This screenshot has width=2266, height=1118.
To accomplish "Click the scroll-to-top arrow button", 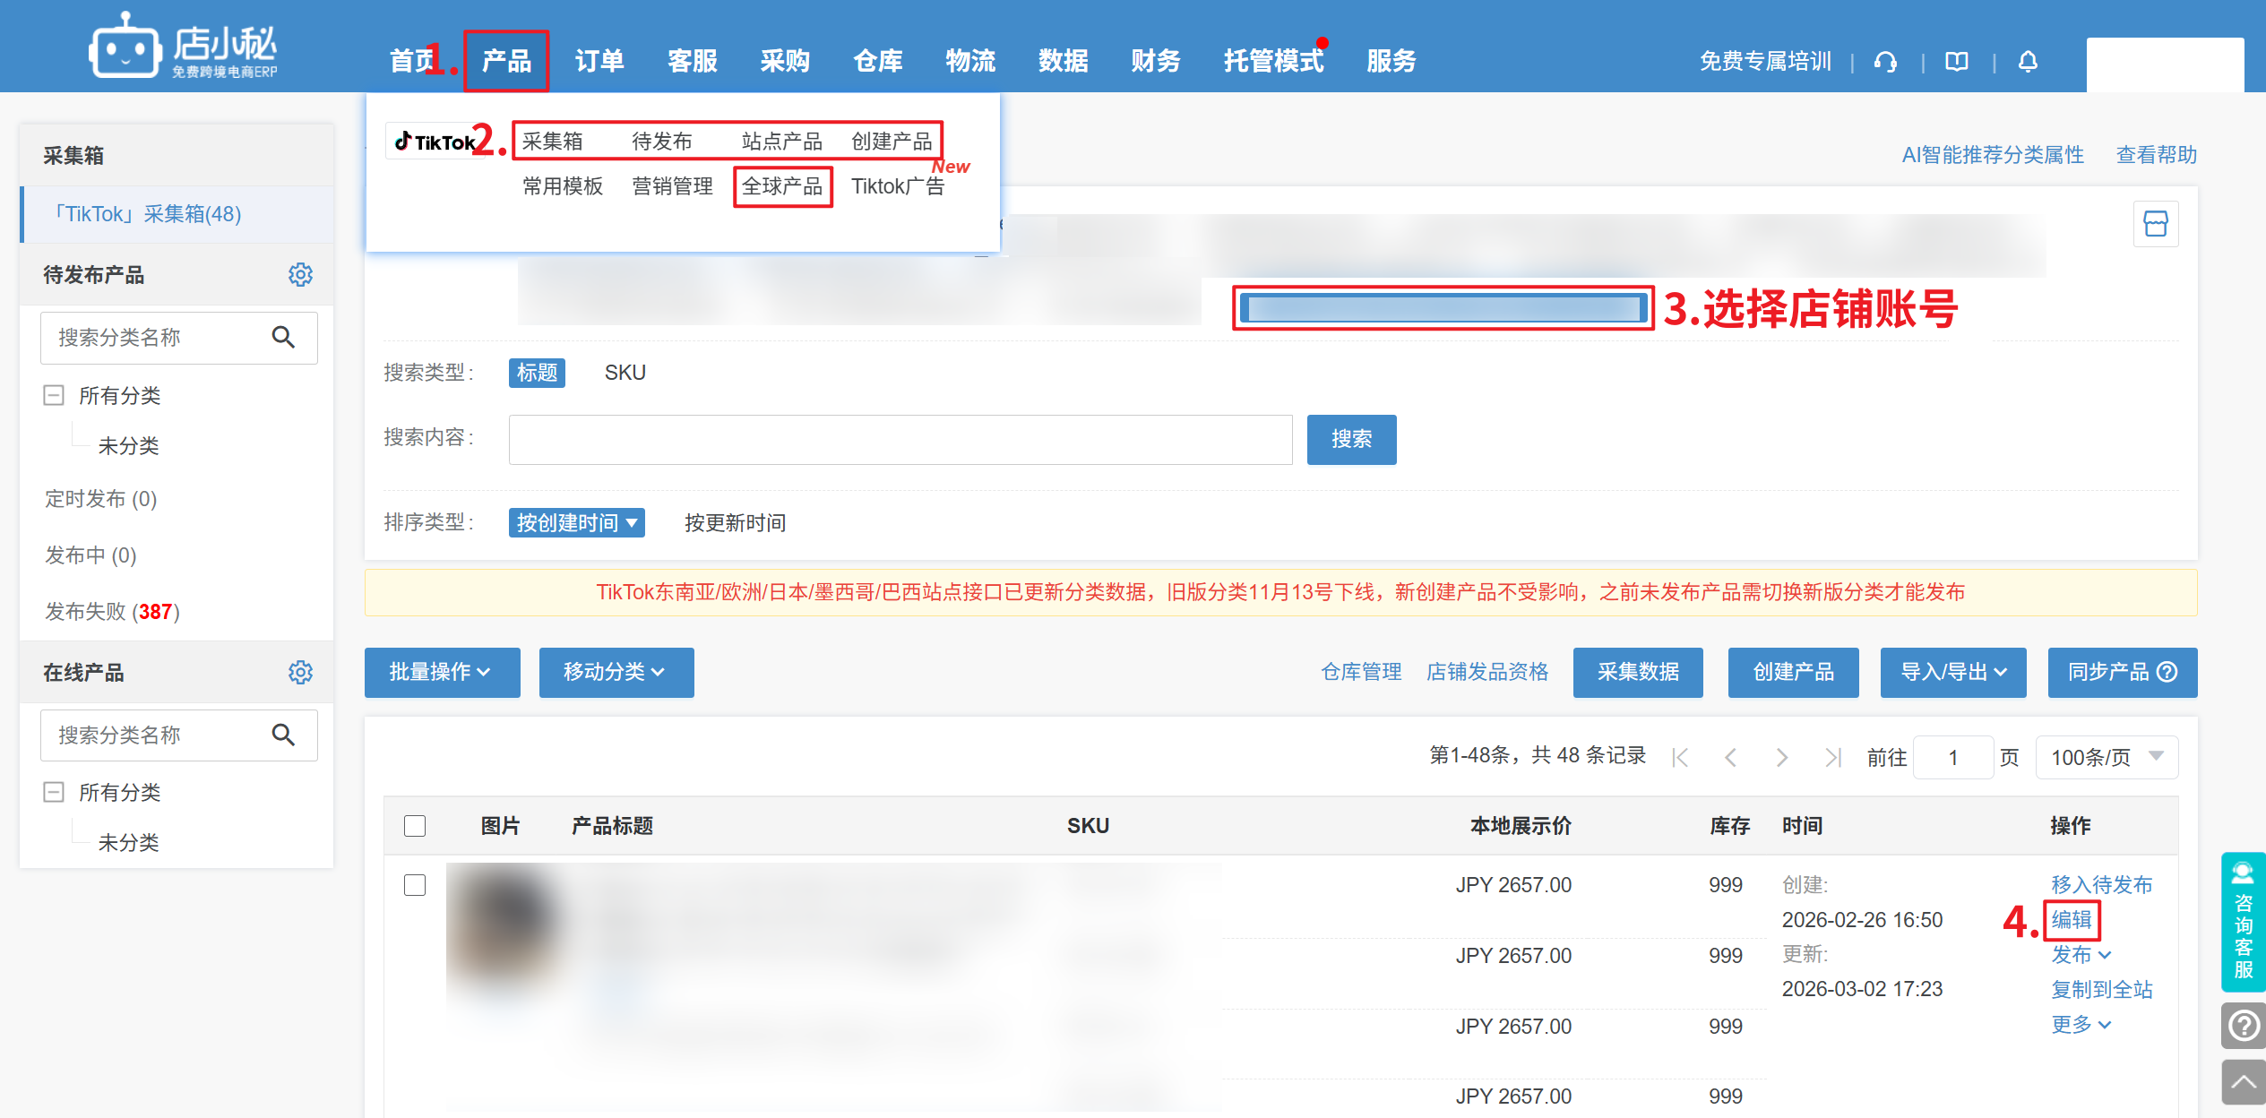I will click(x=2243, y=1082).
